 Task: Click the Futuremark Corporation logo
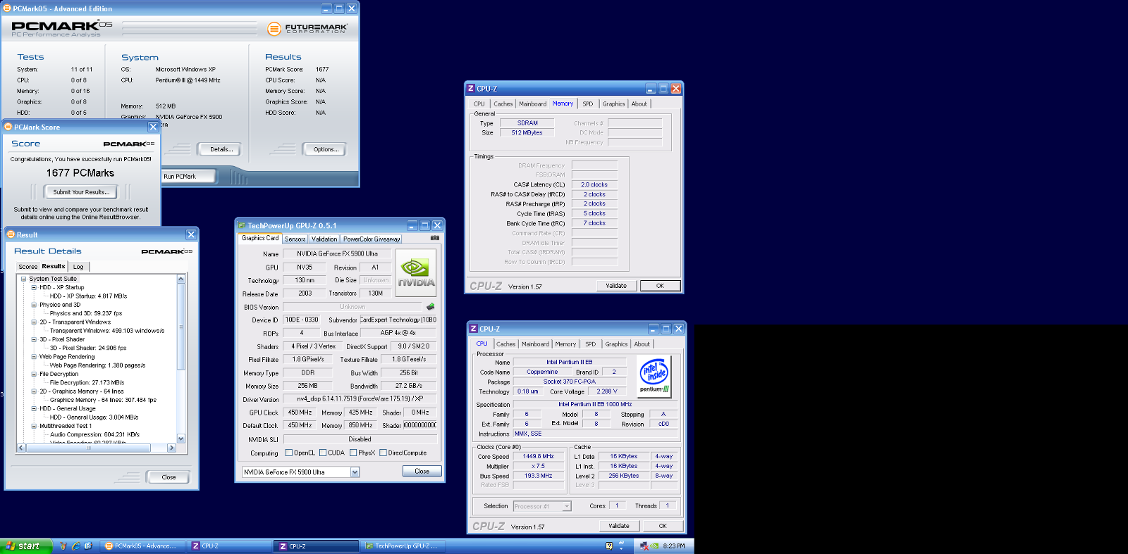[307, 29]
